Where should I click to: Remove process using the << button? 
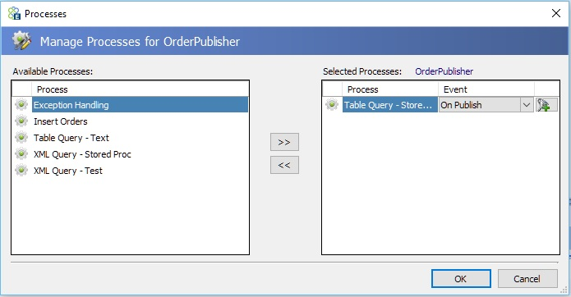pos(284,165)
